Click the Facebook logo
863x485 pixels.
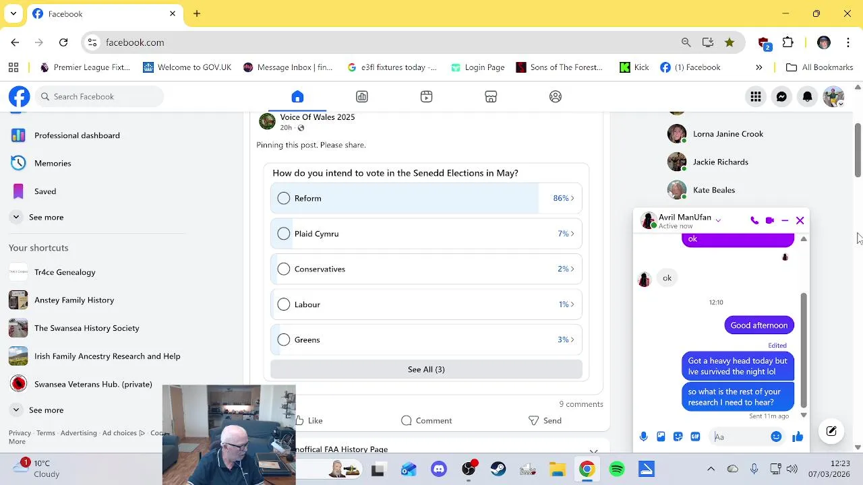(19, 96)
